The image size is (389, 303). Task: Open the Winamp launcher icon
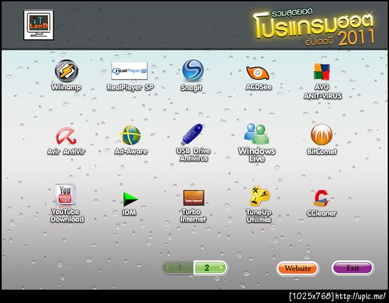[67, 71]
